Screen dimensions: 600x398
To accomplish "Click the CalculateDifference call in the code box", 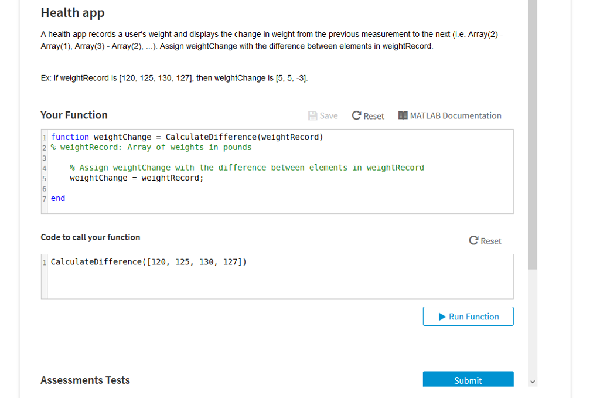I will [x=148, y=261].
